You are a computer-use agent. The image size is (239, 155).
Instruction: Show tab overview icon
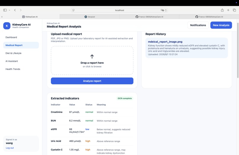tap(235, 10)
